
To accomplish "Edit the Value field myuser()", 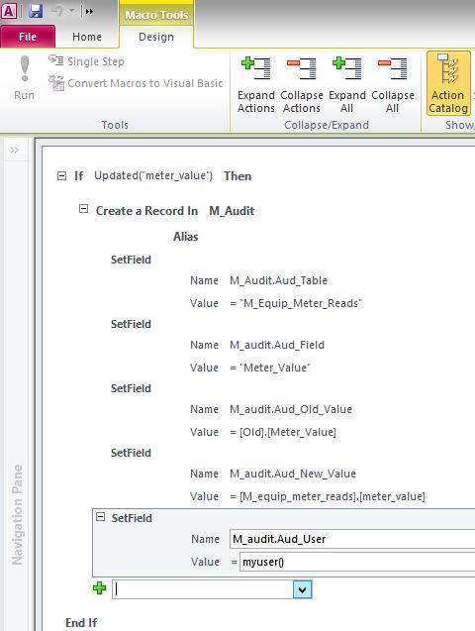I will pos(357,562).
